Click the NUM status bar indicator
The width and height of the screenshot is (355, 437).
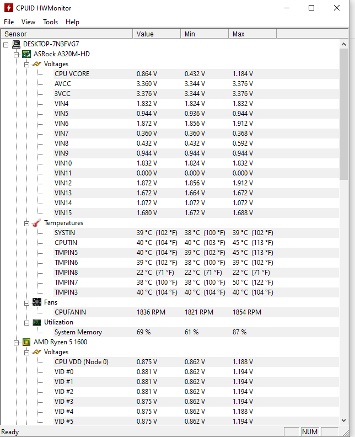[x=310, y=432]
